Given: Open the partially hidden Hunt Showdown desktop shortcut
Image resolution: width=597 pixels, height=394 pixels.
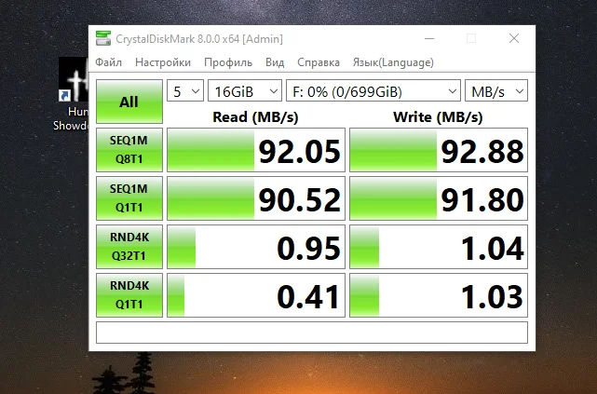Looking at the screenshot, I should click(72, 94).
